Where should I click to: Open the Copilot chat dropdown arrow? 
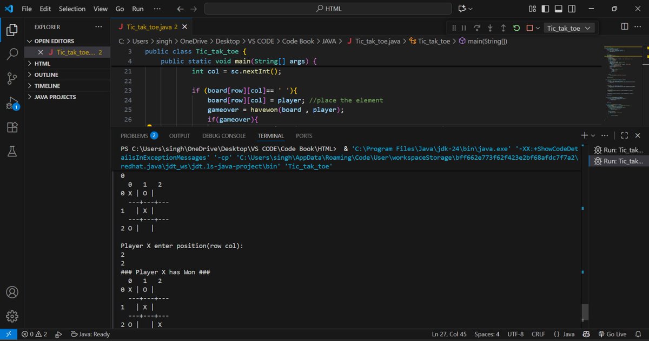point(471,9)
